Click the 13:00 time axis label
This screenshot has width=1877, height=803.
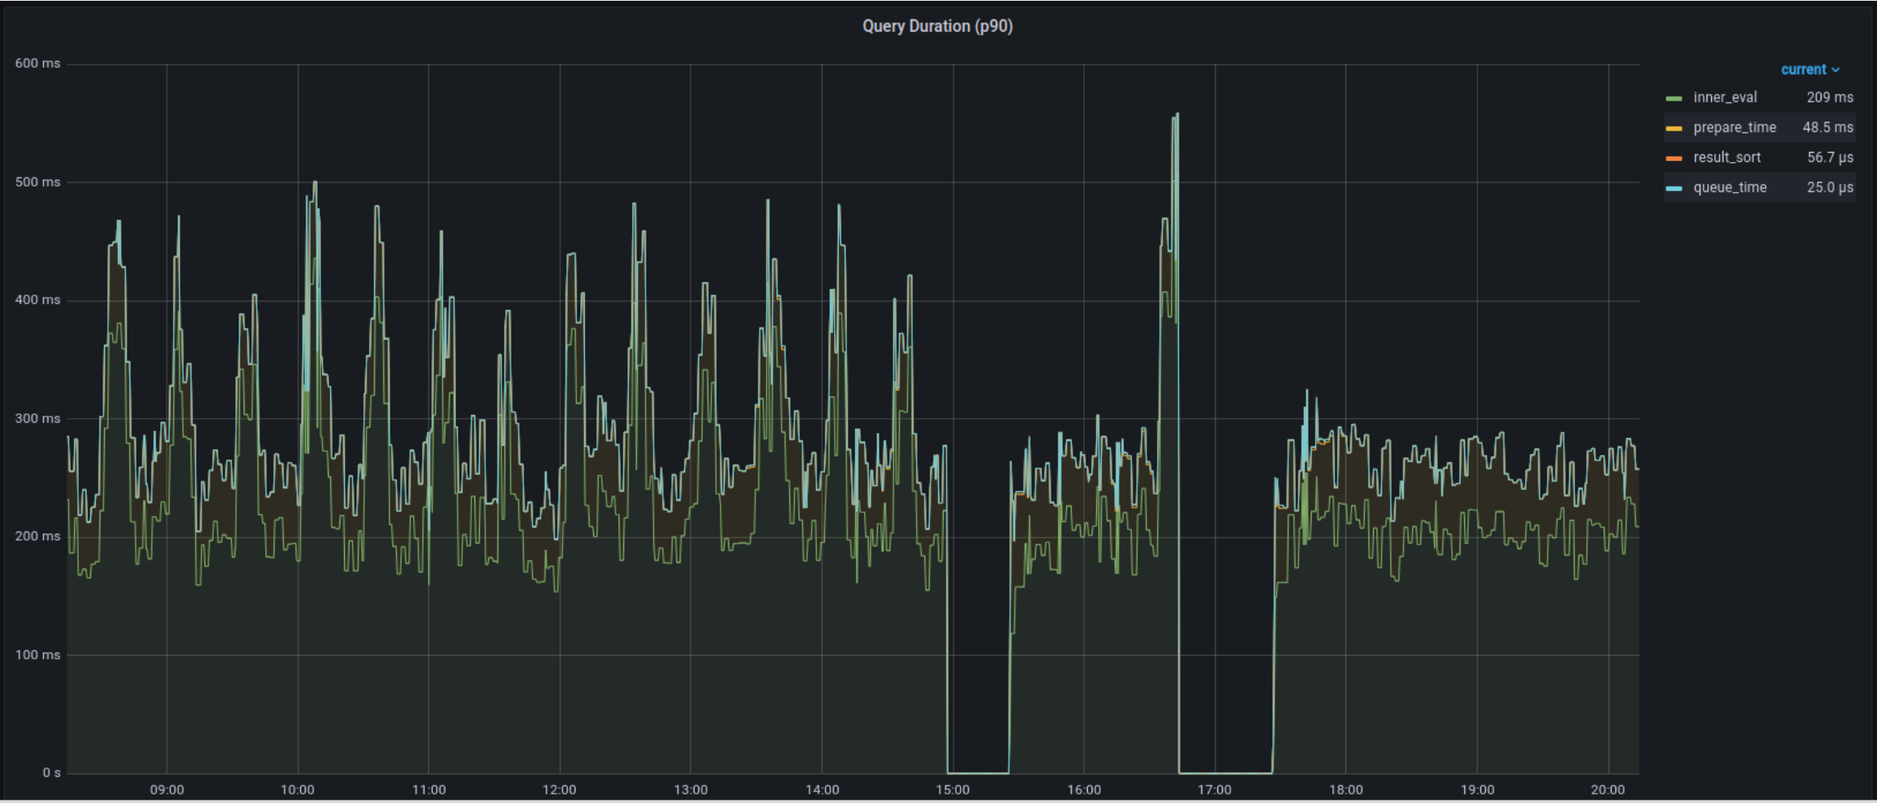(690, 790)
